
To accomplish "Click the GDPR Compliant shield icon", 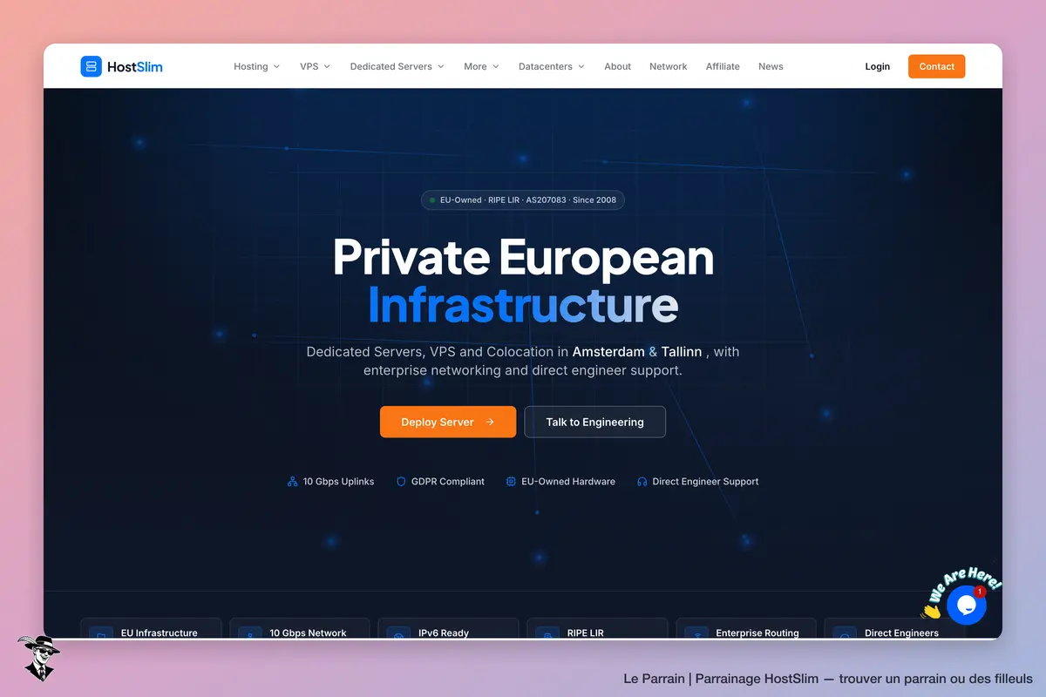I will point(401,481).
